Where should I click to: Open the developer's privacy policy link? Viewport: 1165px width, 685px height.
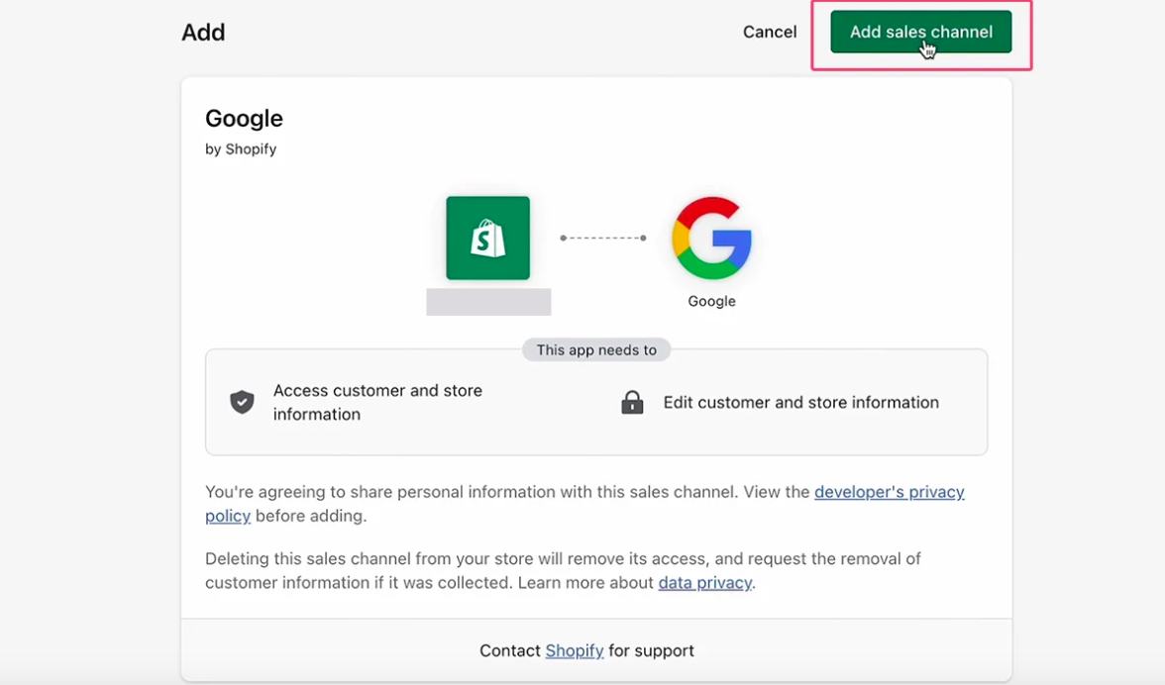[889, 492]
